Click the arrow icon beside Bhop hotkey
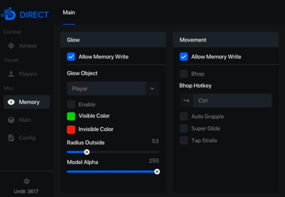This screenshot has height=197, width=285. [186, 101]
